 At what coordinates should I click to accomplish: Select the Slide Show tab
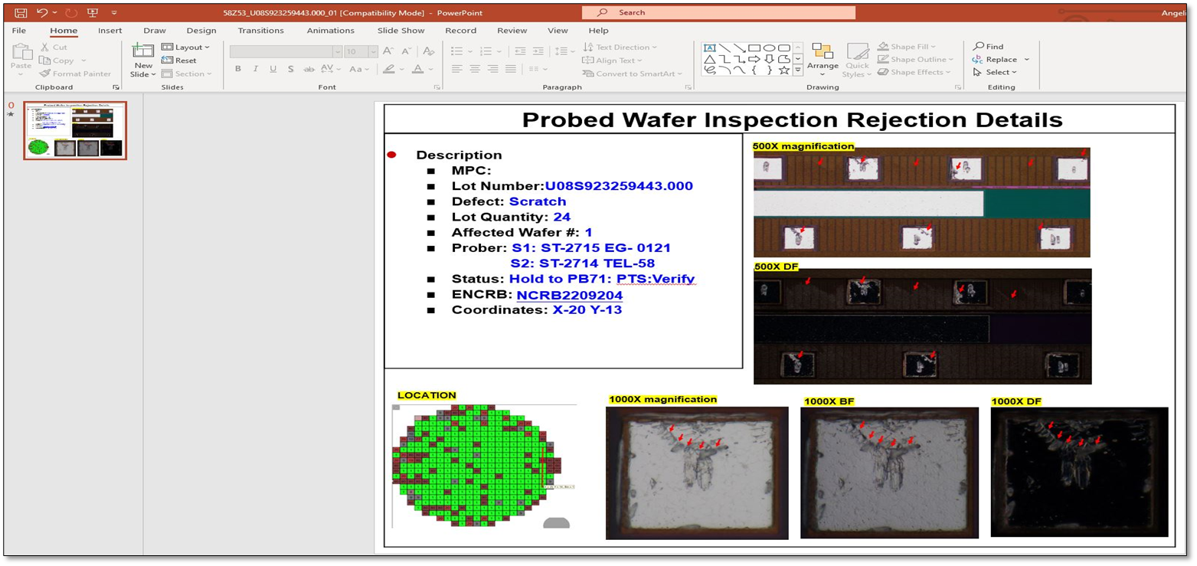pyautogui.click(x=401, y=31)
